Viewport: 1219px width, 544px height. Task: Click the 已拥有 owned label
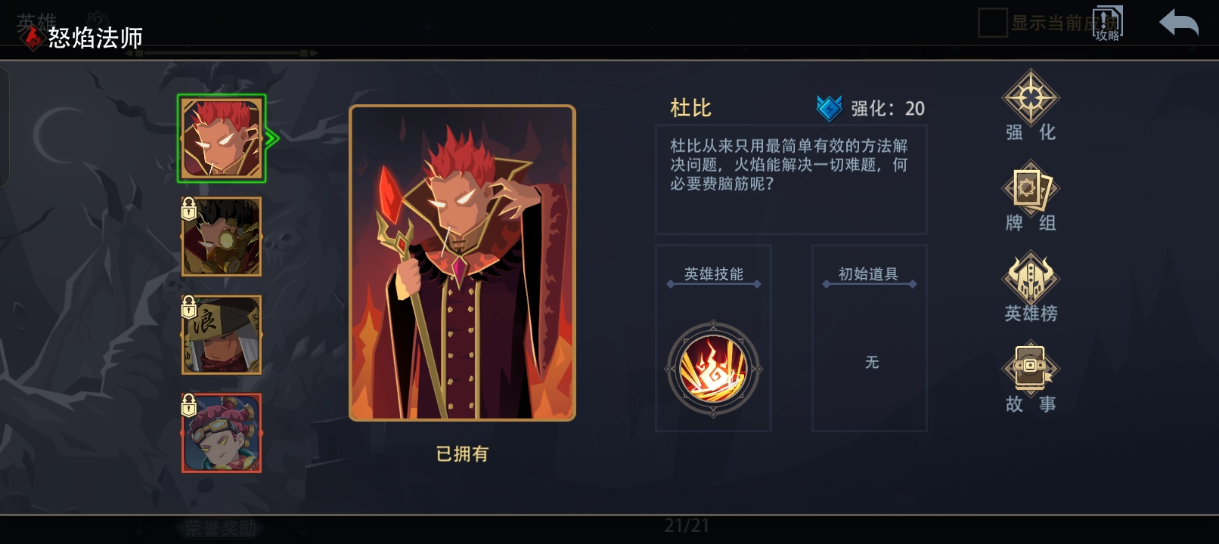pos(462,454)
